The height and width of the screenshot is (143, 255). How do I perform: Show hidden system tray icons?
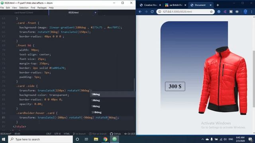point(202,139)
